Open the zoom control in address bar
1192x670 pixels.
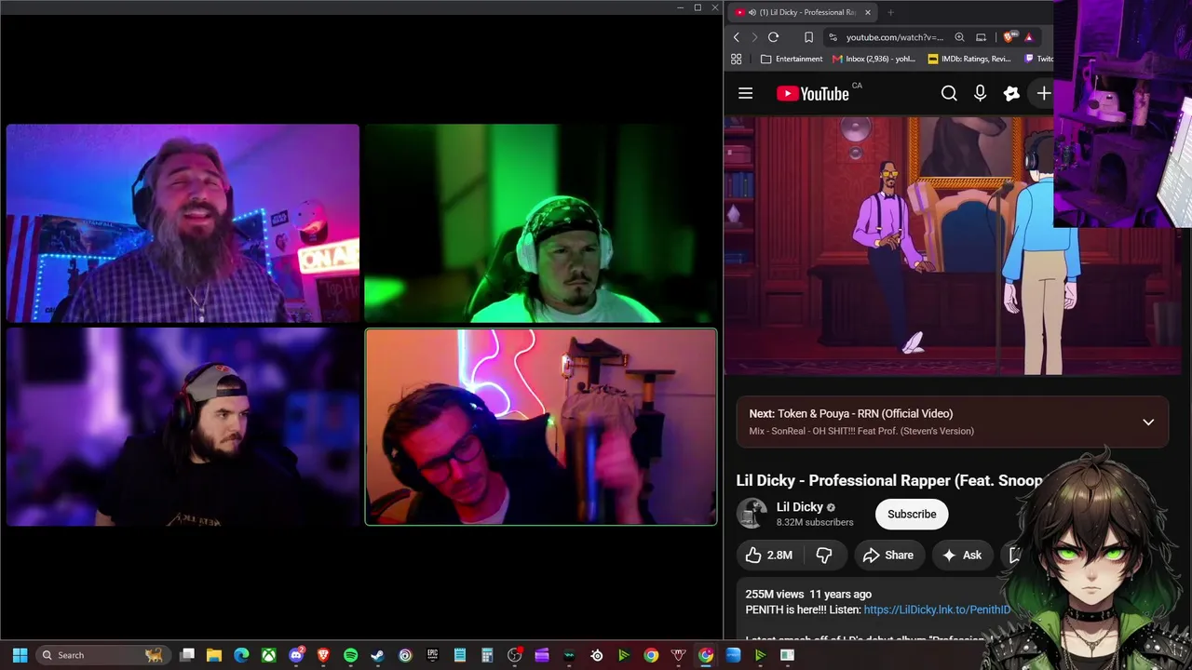959,37
